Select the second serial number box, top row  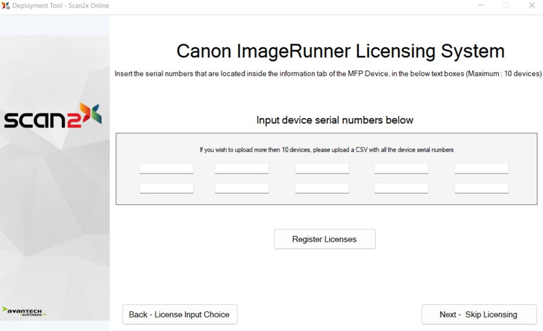point(242,168)
